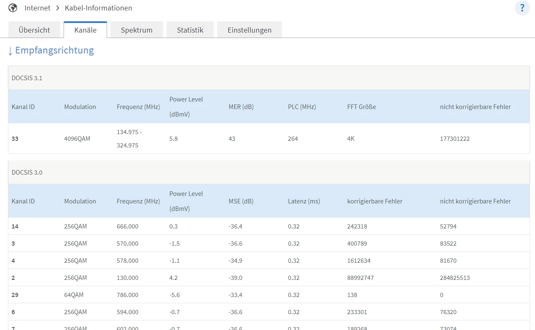Click the Internet breadcrumb link
The width and height of the screenshot is (535, 330).
pyautogui.click(x=37, y=8)
